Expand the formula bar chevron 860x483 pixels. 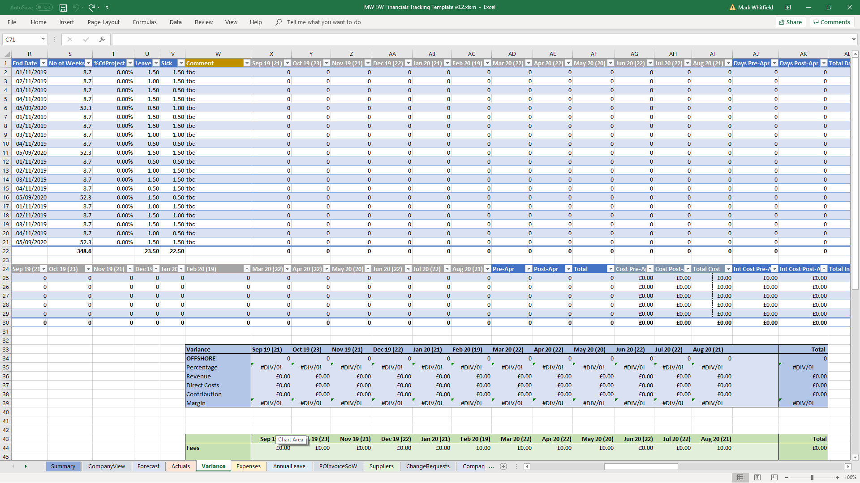(x=854, y=39)
